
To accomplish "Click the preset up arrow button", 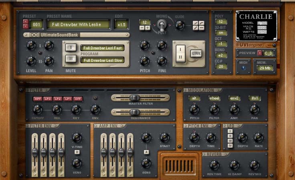I will [x=26, y=22].
